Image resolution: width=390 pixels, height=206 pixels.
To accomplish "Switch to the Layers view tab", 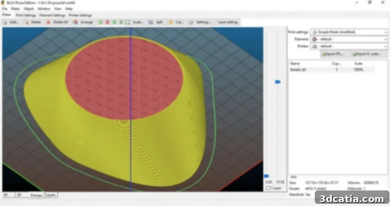I will (51, 195).
